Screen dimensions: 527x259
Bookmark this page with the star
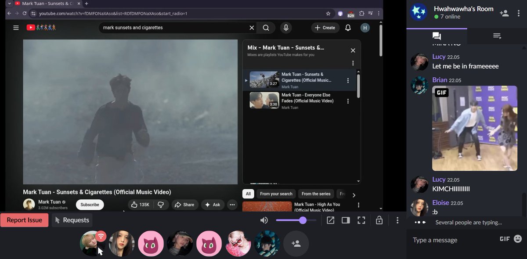coord(328,14)
